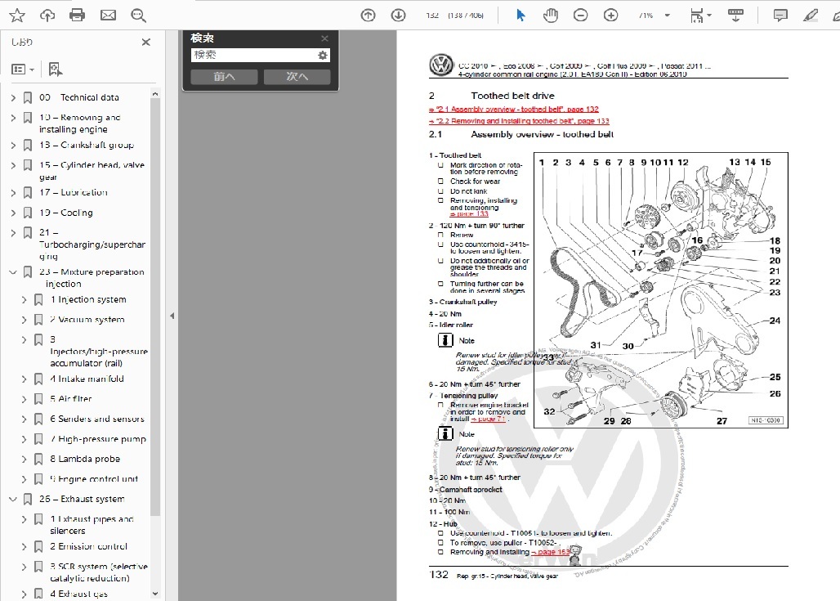Go to next page with down arrow
This screenshot has width=840, height=601.
[398, 15]
